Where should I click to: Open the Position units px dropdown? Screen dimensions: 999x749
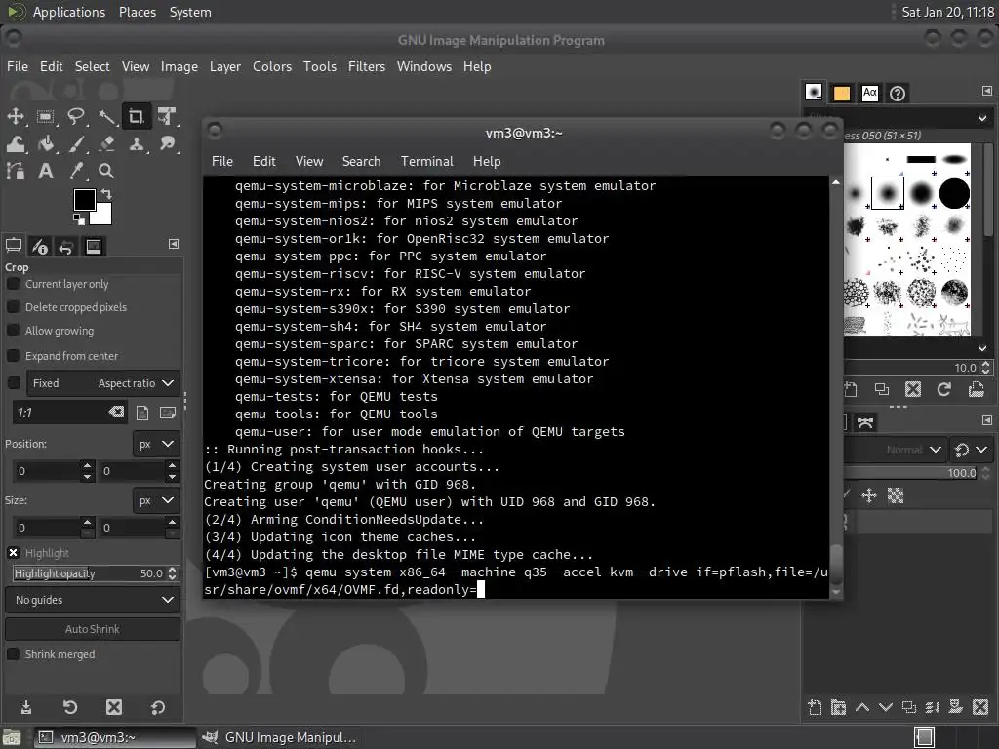pyautogui.click(x=156, y=444)
